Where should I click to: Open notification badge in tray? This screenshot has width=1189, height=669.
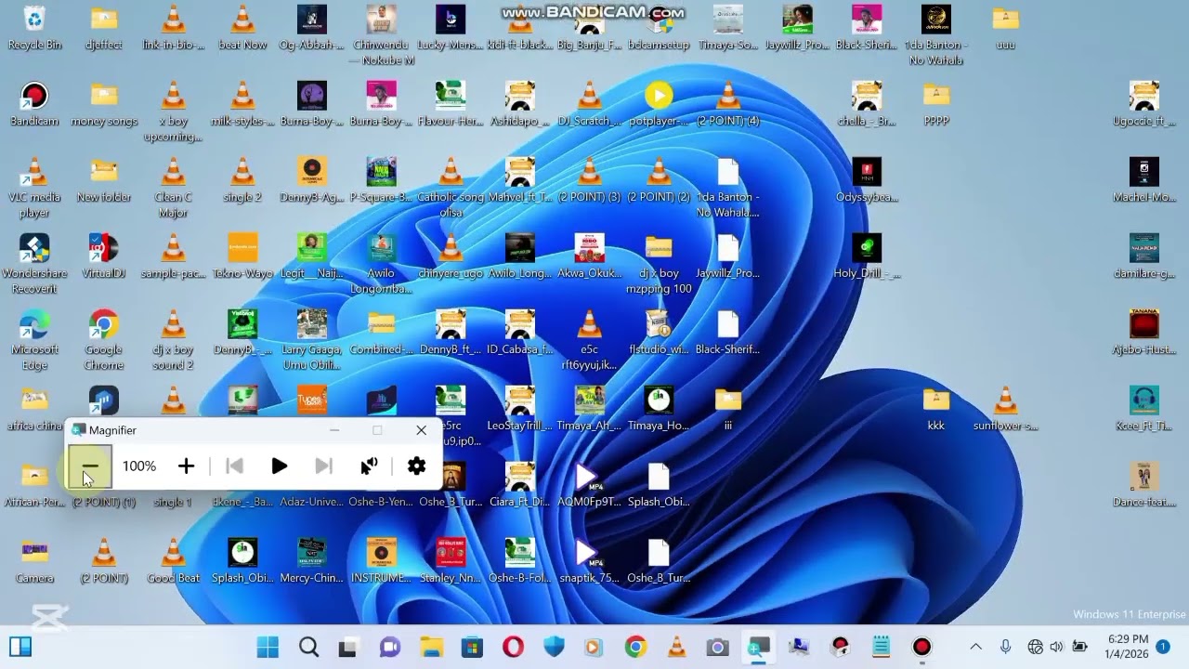click(x=1162, y=647)
